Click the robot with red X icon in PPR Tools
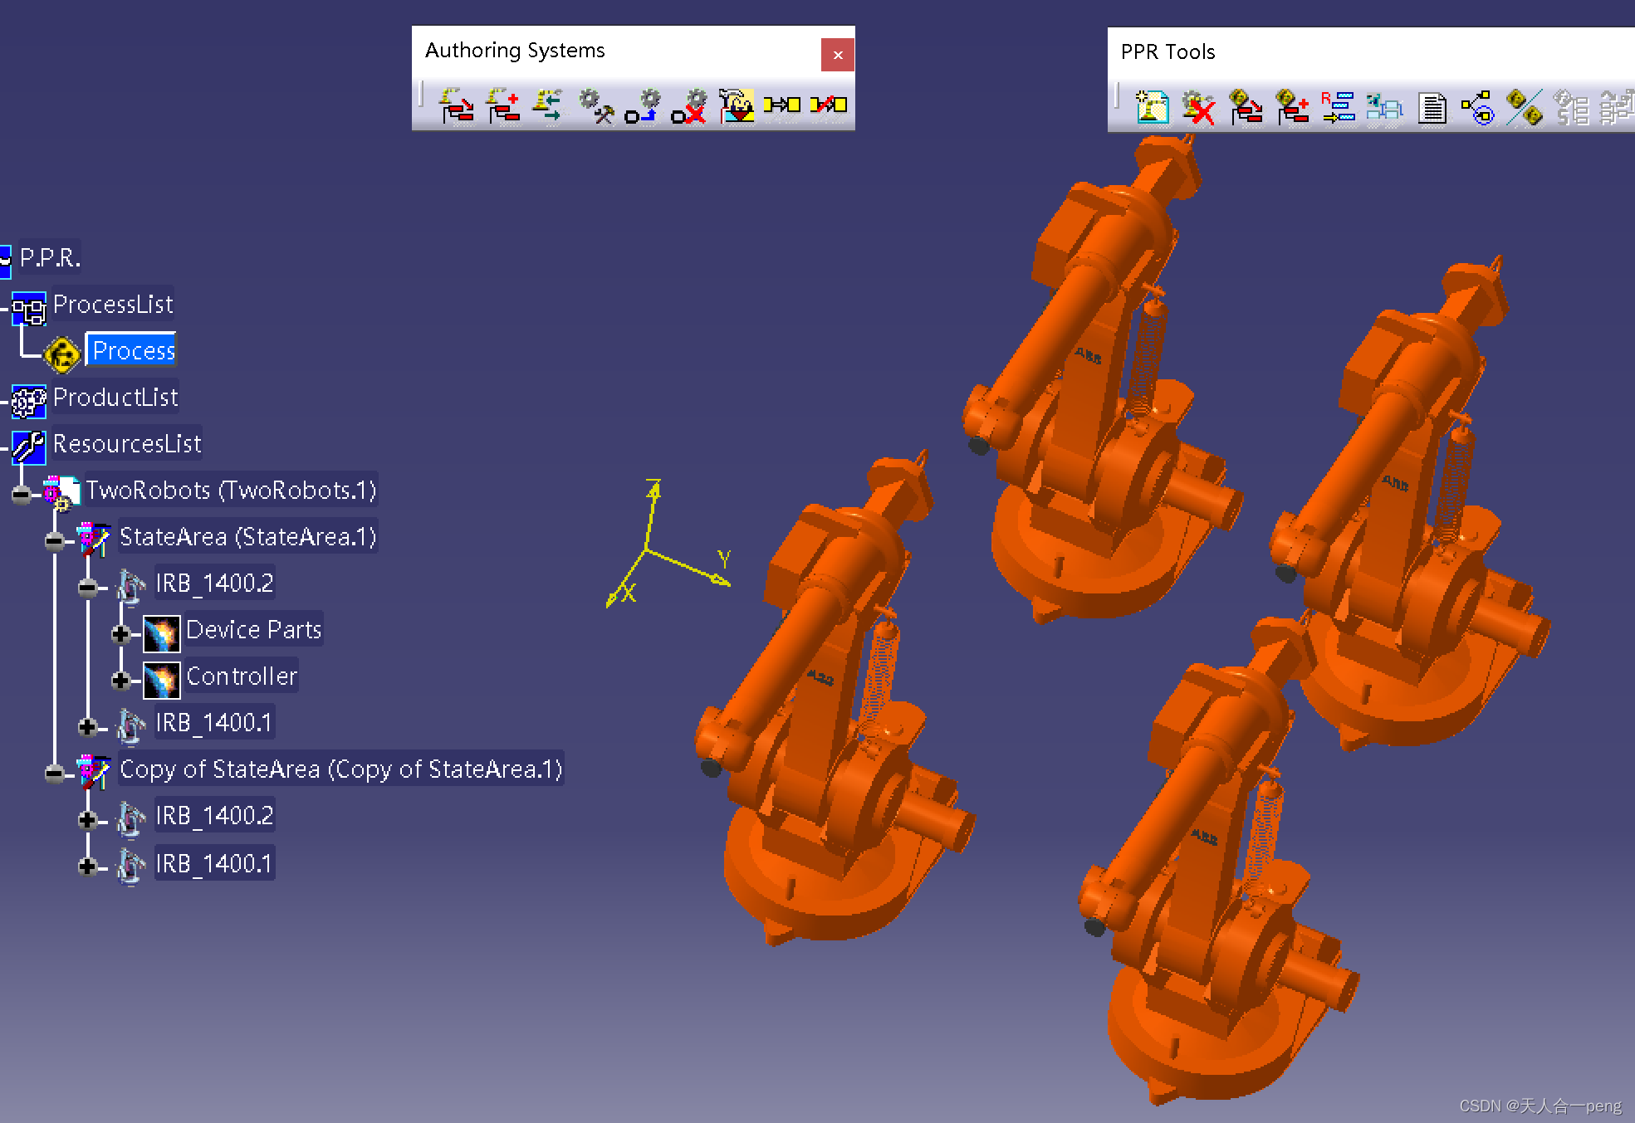 click(x=1198, y=108)
